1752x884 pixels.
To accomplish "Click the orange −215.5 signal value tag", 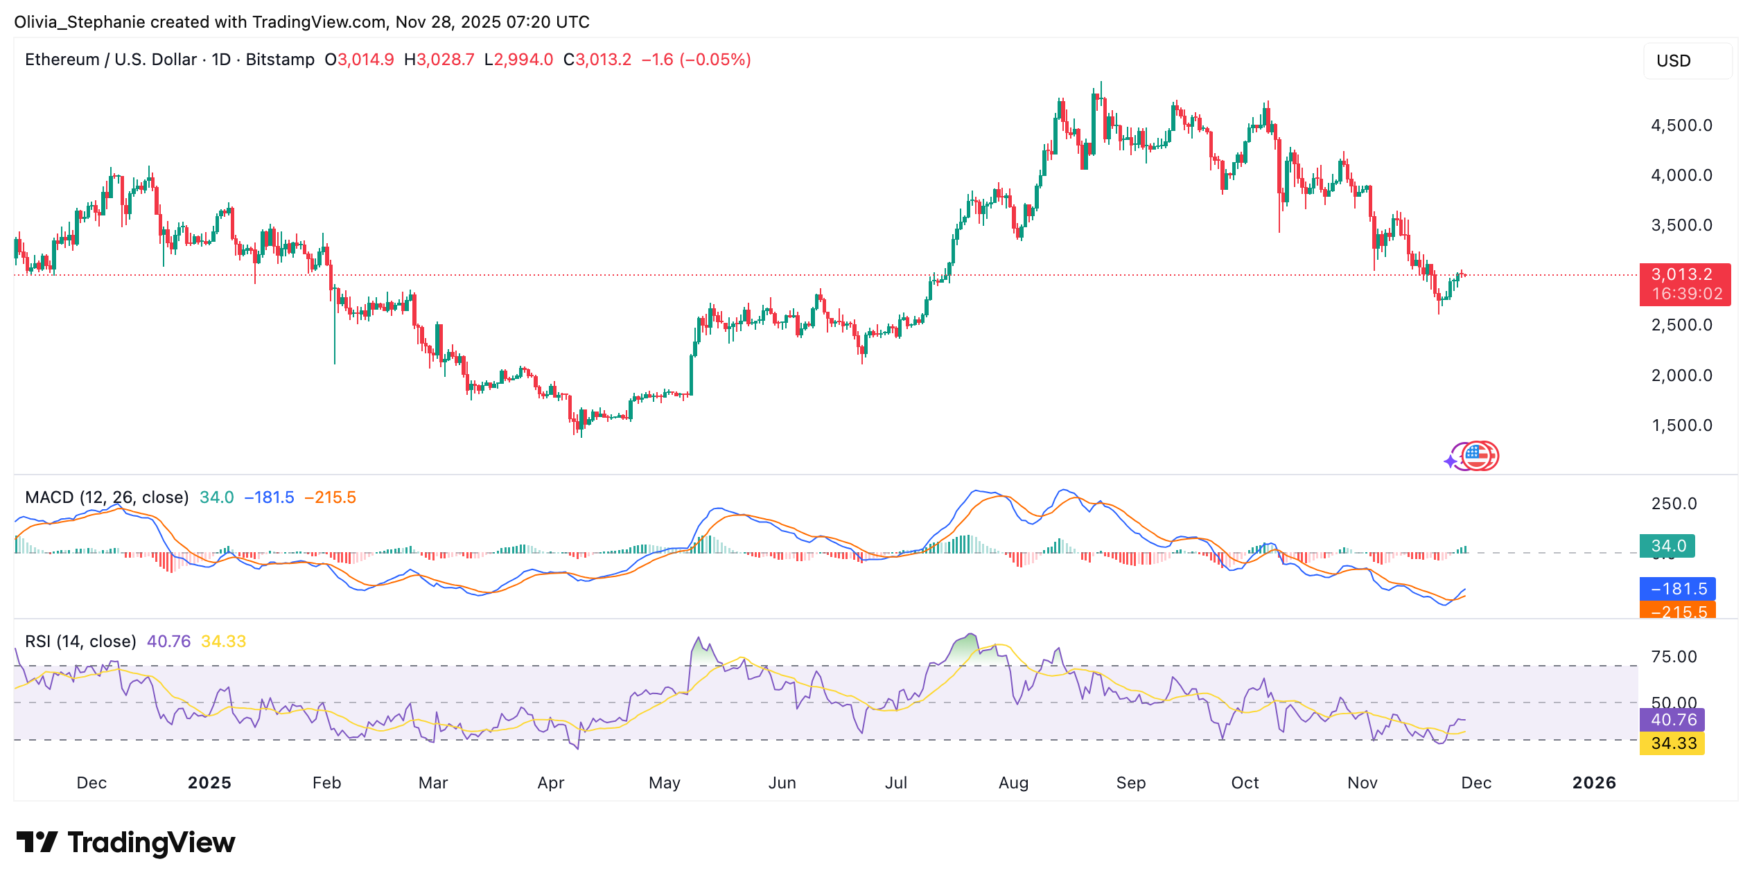I will click(1676, 611).
